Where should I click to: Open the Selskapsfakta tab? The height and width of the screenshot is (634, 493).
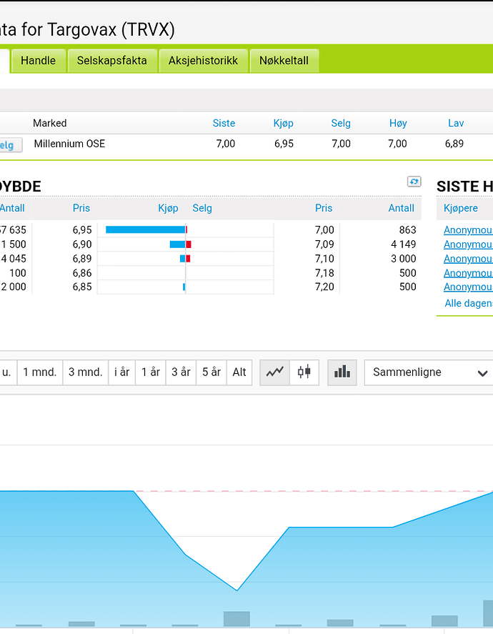[112, 61]
